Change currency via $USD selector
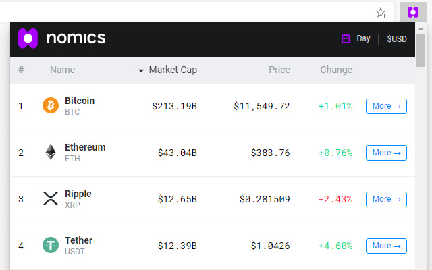This screenshot has width=432, height=270. coord(397,39)
